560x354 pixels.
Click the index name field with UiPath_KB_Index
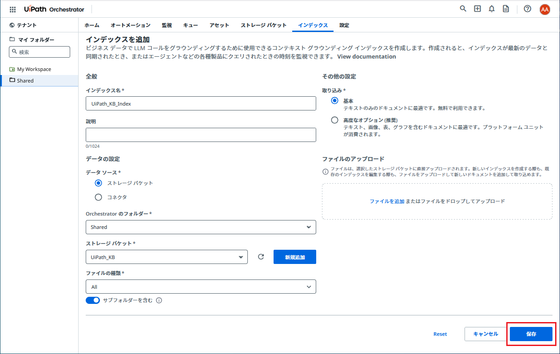coord(201,103)
